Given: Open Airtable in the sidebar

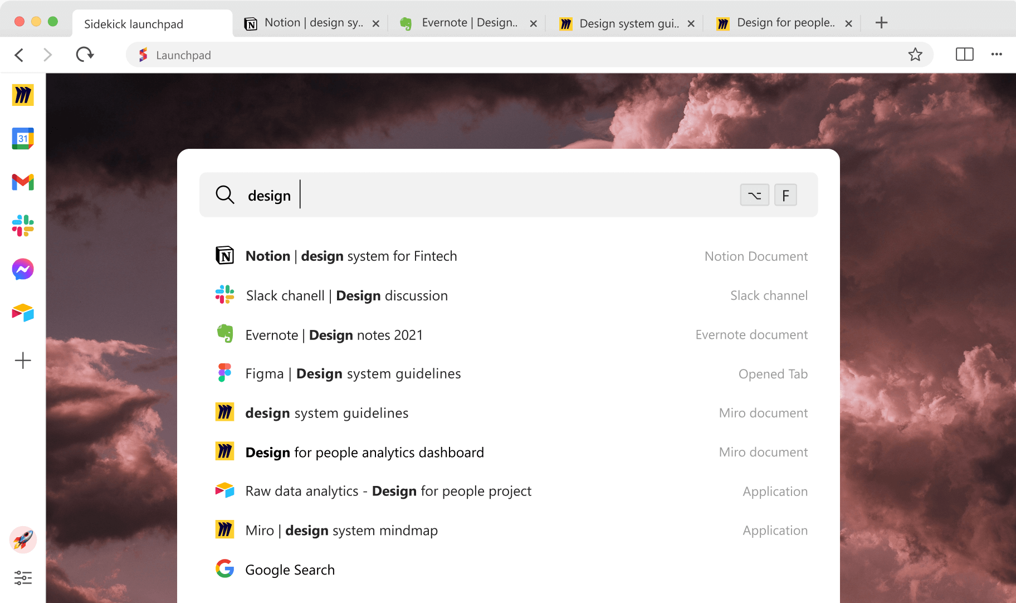Looking at the screenshot, I should click(23, 313).
